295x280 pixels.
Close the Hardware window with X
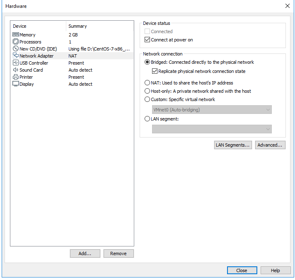pos(287,6)
